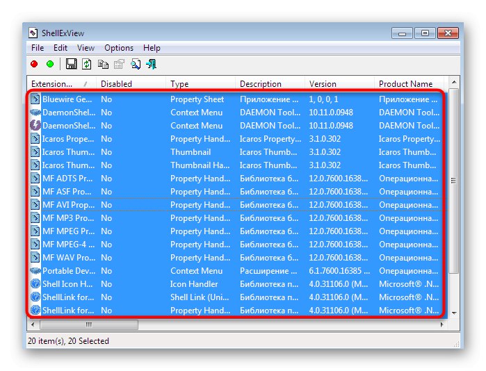Screen dimensions: 486x371
Task: Click the 20 item(s), 20 Selected status text
Action: tap(68, 341)
